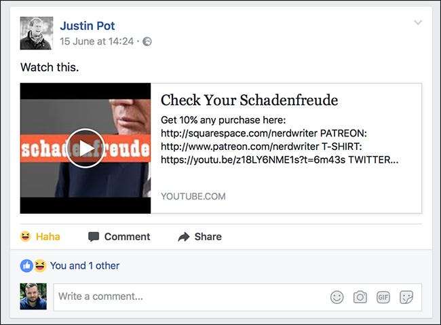Click the comment speech bubble icon
The width and height of the screenshot is (441, 325).
coord(94,237)
